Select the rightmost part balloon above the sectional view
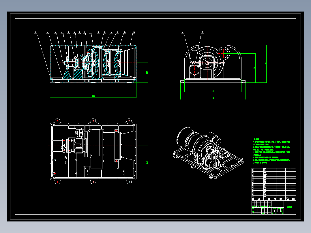Screen dimensions: 311x233 coord(134,32)
